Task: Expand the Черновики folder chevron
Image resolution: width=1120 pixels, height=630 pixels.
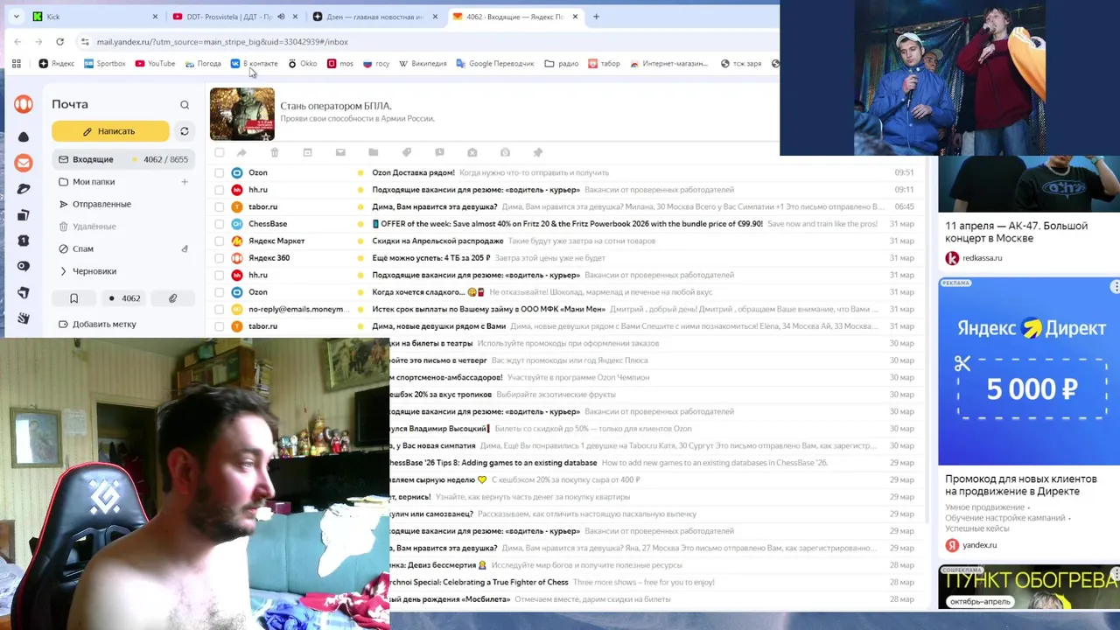Action: (x=63, y=271)
